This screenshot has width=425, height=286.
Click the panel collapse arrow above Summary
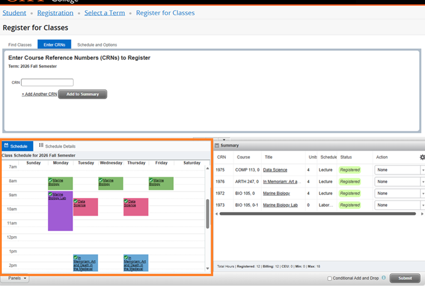coord(224,139)
